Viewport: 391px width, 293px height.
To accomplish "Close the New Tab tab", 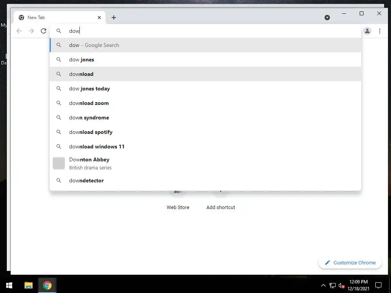I will [x=99, y=18].
